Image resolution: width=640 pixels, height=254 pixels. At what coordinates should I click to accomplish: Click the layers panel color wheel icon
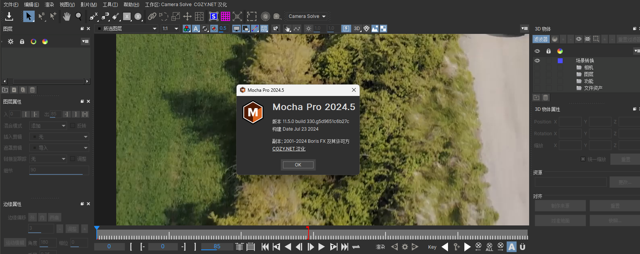tap(45, 42)
